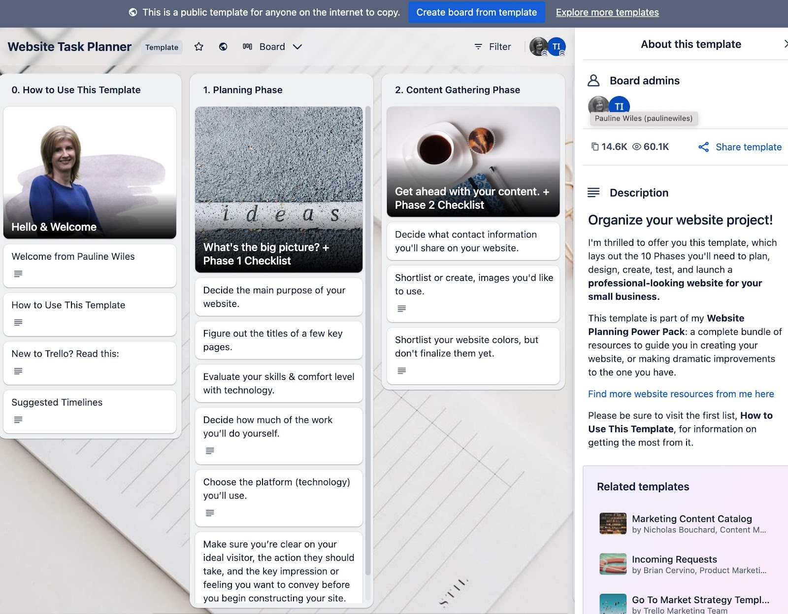Screen dimensions: 788x614
Task: Open the Hello & Welcome cover card
Action: (90, 172)
